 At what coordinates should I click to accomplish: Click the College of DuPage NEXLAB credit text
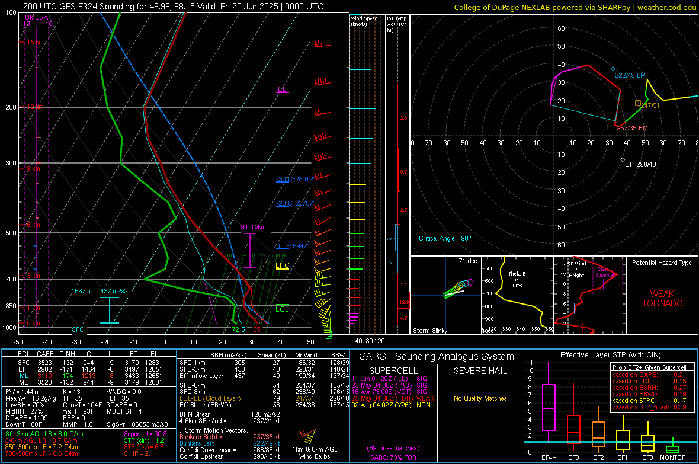click(x=575, y=7)
